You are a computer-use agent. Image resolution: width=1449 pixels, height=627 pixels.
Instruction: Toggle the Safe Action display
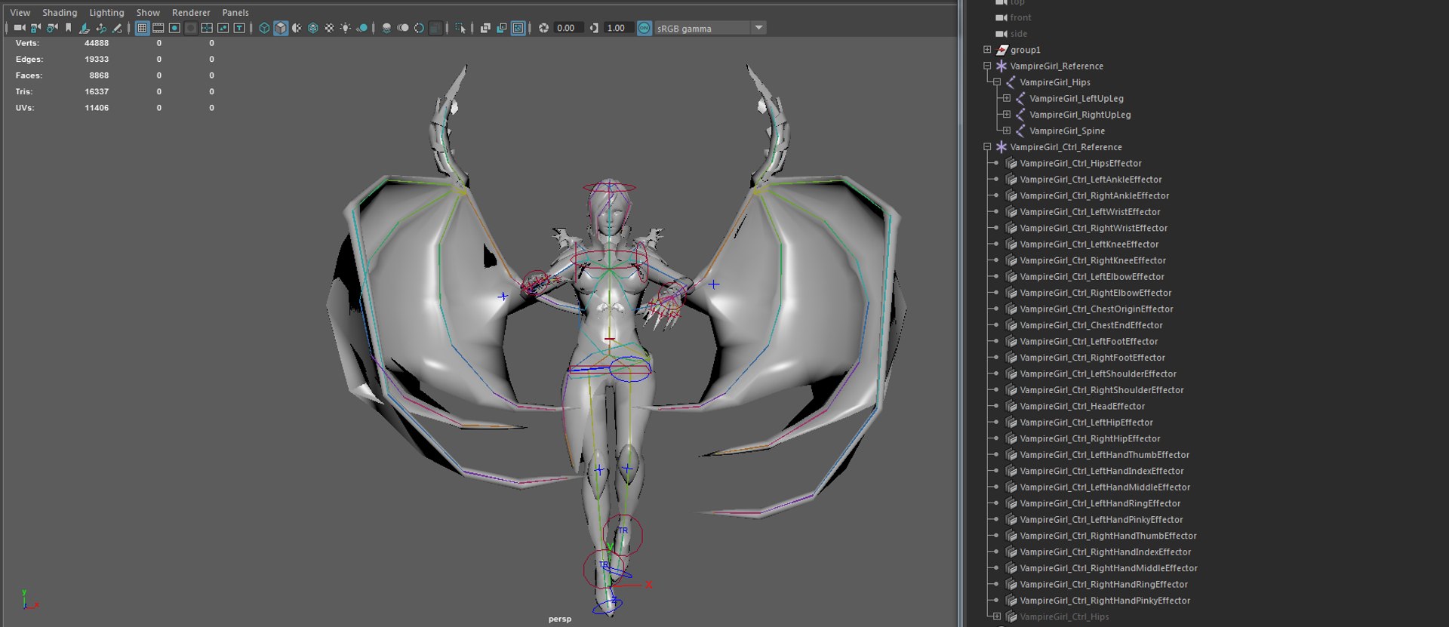pyautogui.click(x=223, y=28)
